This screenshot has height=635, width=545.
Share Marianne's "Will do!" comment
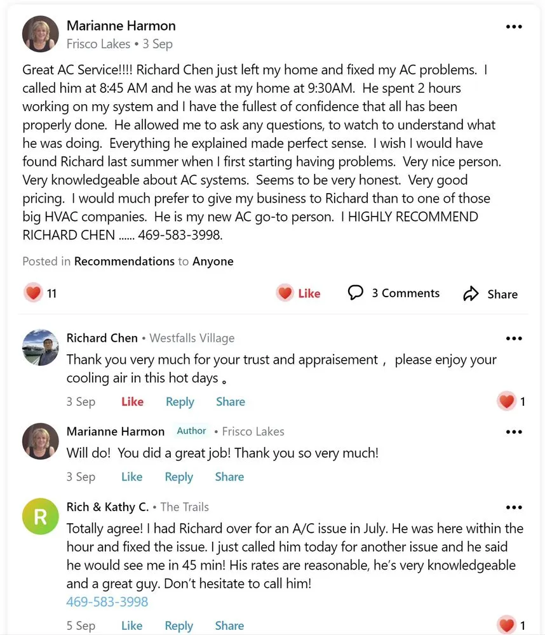point(229,477)
